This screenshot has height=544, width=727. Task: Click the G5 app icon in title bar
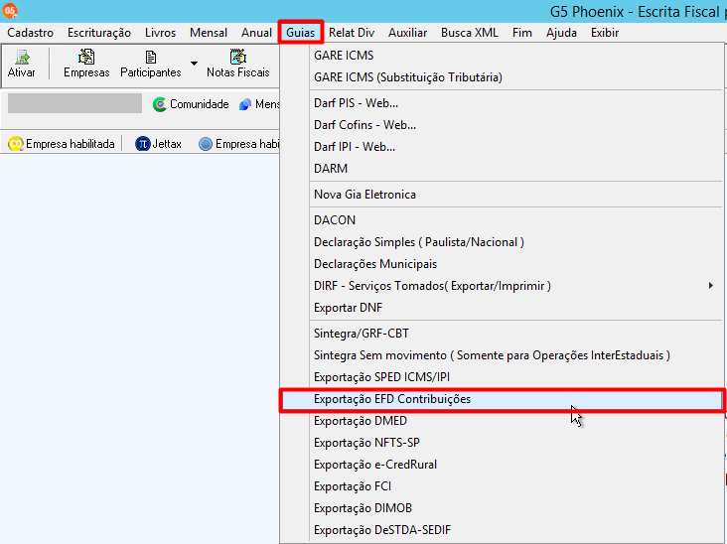coord(10,10)
